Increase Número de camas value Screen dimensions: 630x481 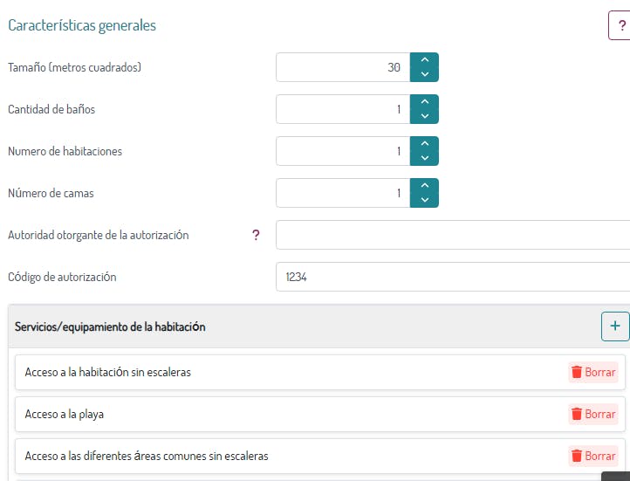click(x=425, y=186)
